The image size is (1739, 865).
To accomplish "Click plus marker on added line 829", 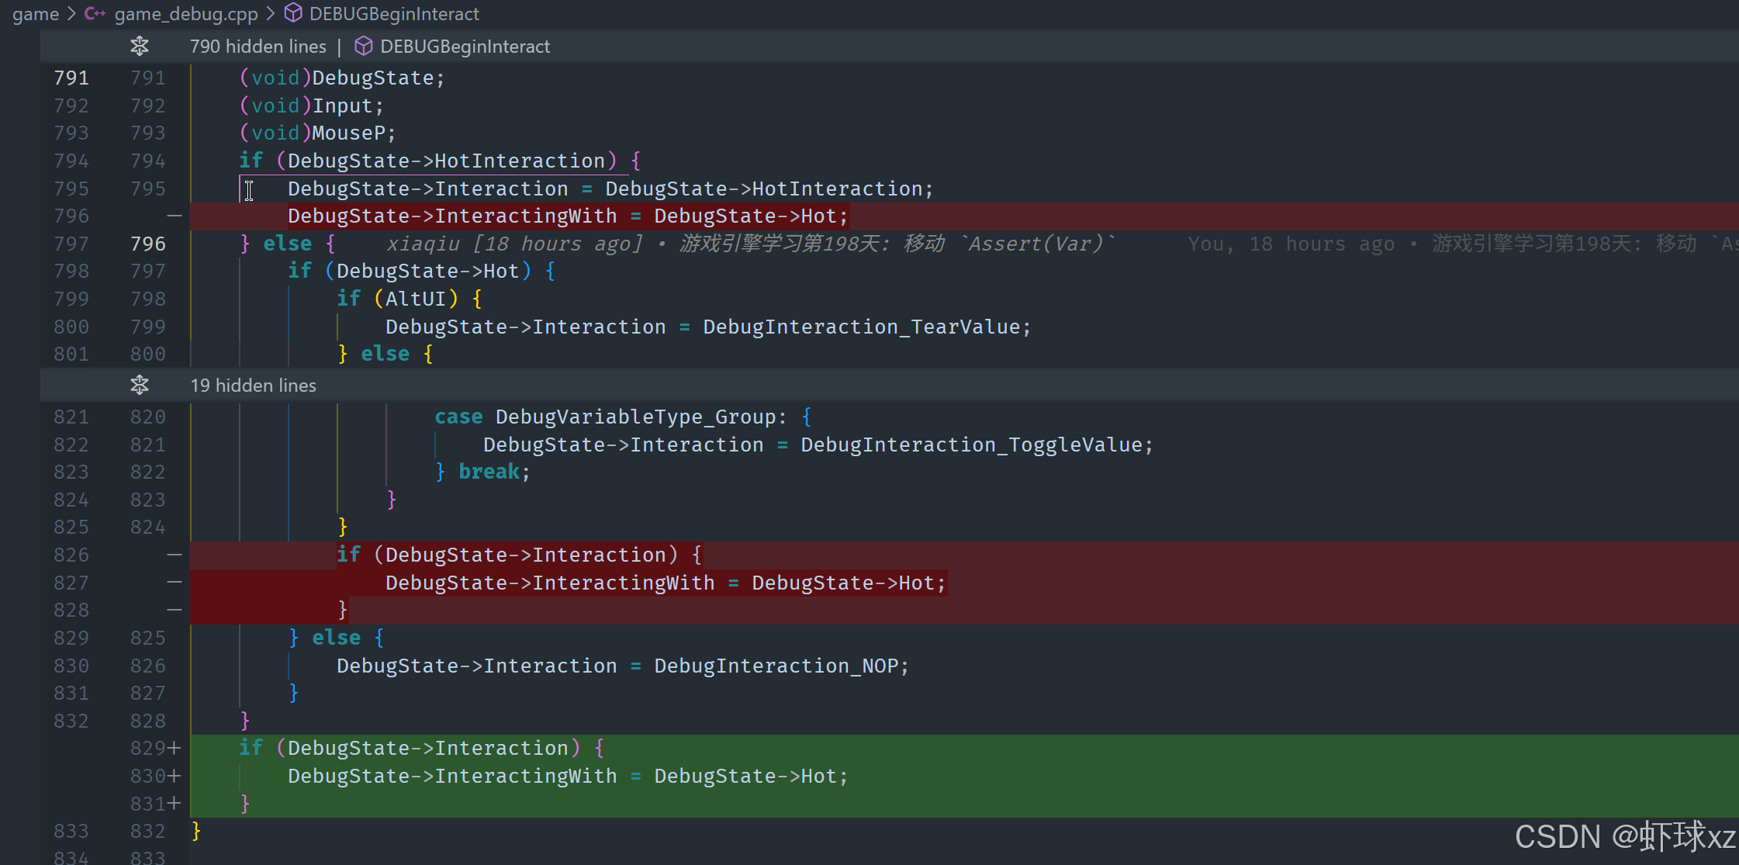I will pos(175,748).
